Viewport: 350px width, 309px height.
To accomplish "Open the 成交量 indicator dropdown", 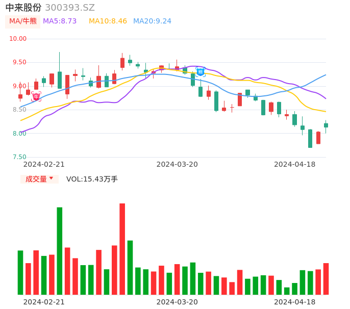I will click(x=36, y=179).
